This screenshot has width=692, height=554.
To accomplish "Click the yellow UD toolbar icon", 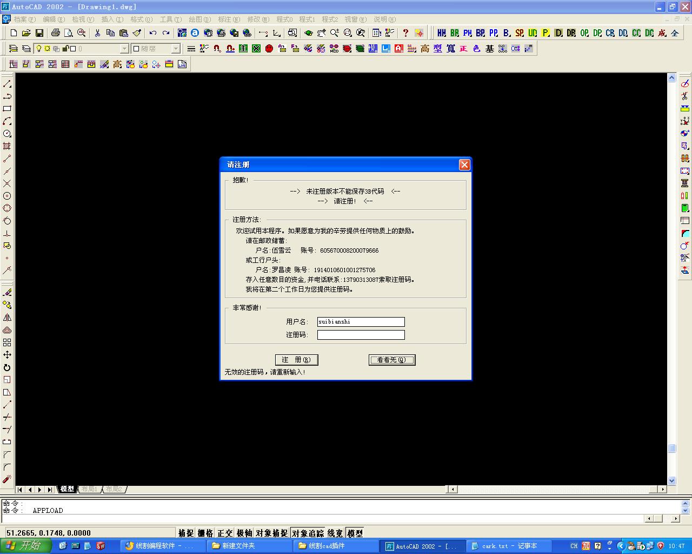I will (x=533, y=33).
